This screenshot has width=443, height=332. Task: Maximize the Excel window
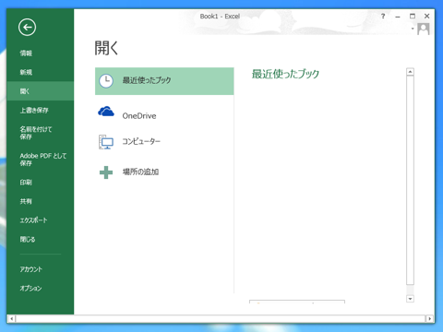click(413, 17)
